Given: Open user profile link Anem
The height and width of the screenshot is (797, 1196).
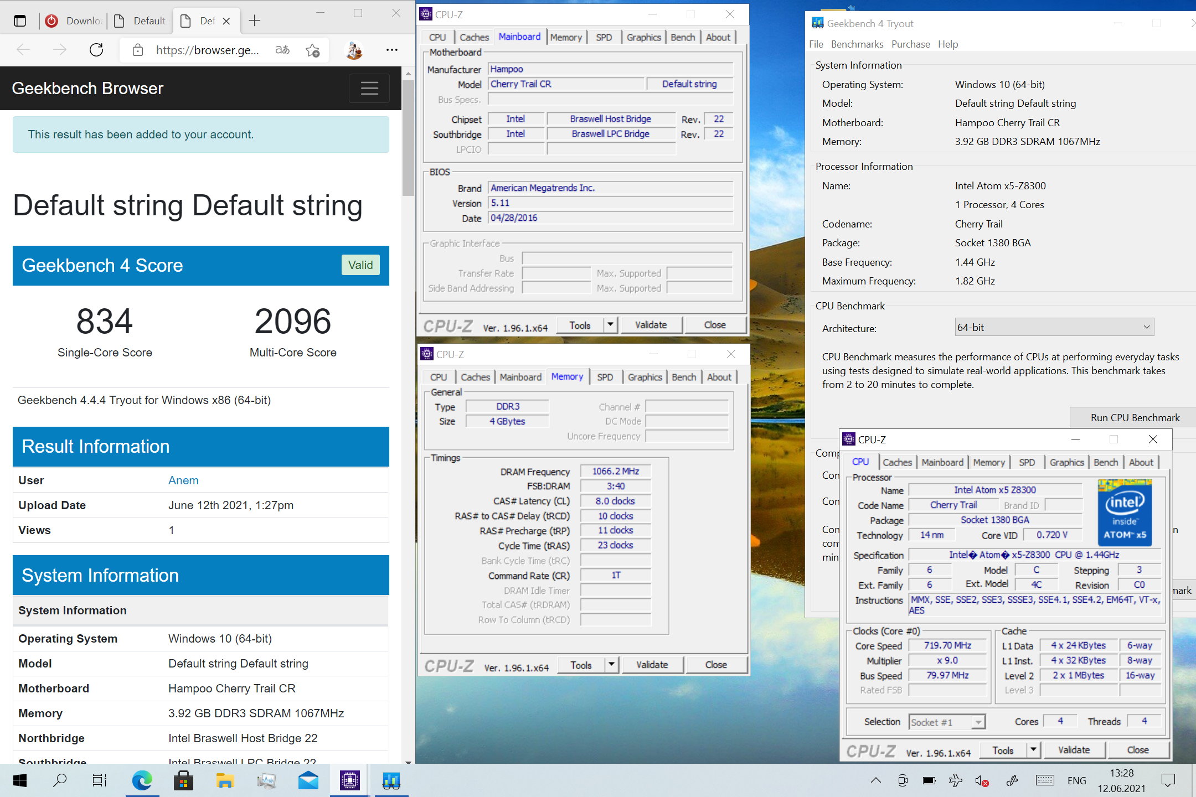Looking at the screenshot, I should coord(183,480).
